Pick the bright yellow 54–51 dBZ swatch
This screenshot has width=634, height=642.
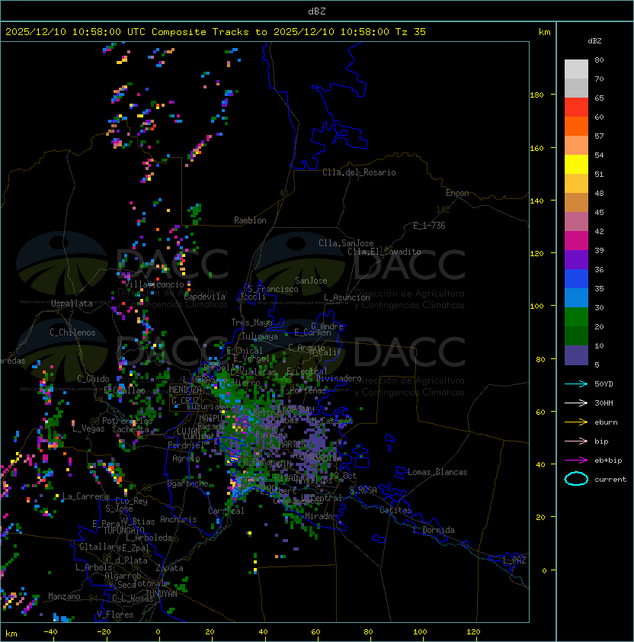point(576,164)
